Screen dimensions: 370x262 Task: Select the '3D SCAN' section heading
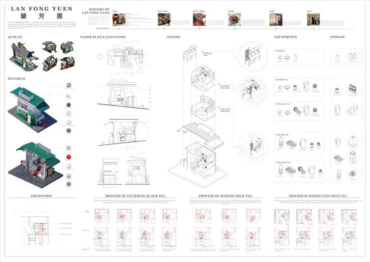(x=15, y=37)
